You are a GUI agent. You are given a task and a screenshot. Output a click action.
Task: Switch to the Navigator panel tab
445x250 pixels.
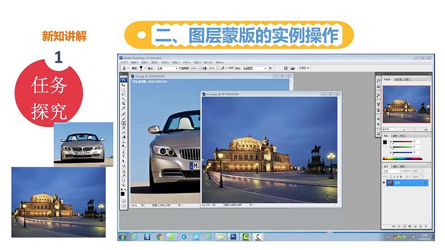tap(386, 80)
